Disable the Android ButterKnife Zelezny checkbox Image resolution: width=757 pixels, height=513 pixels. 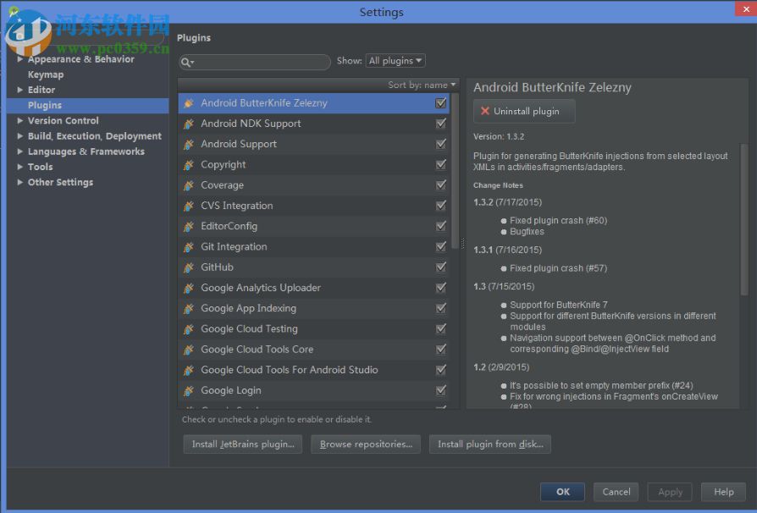click(x=440, y=103)
